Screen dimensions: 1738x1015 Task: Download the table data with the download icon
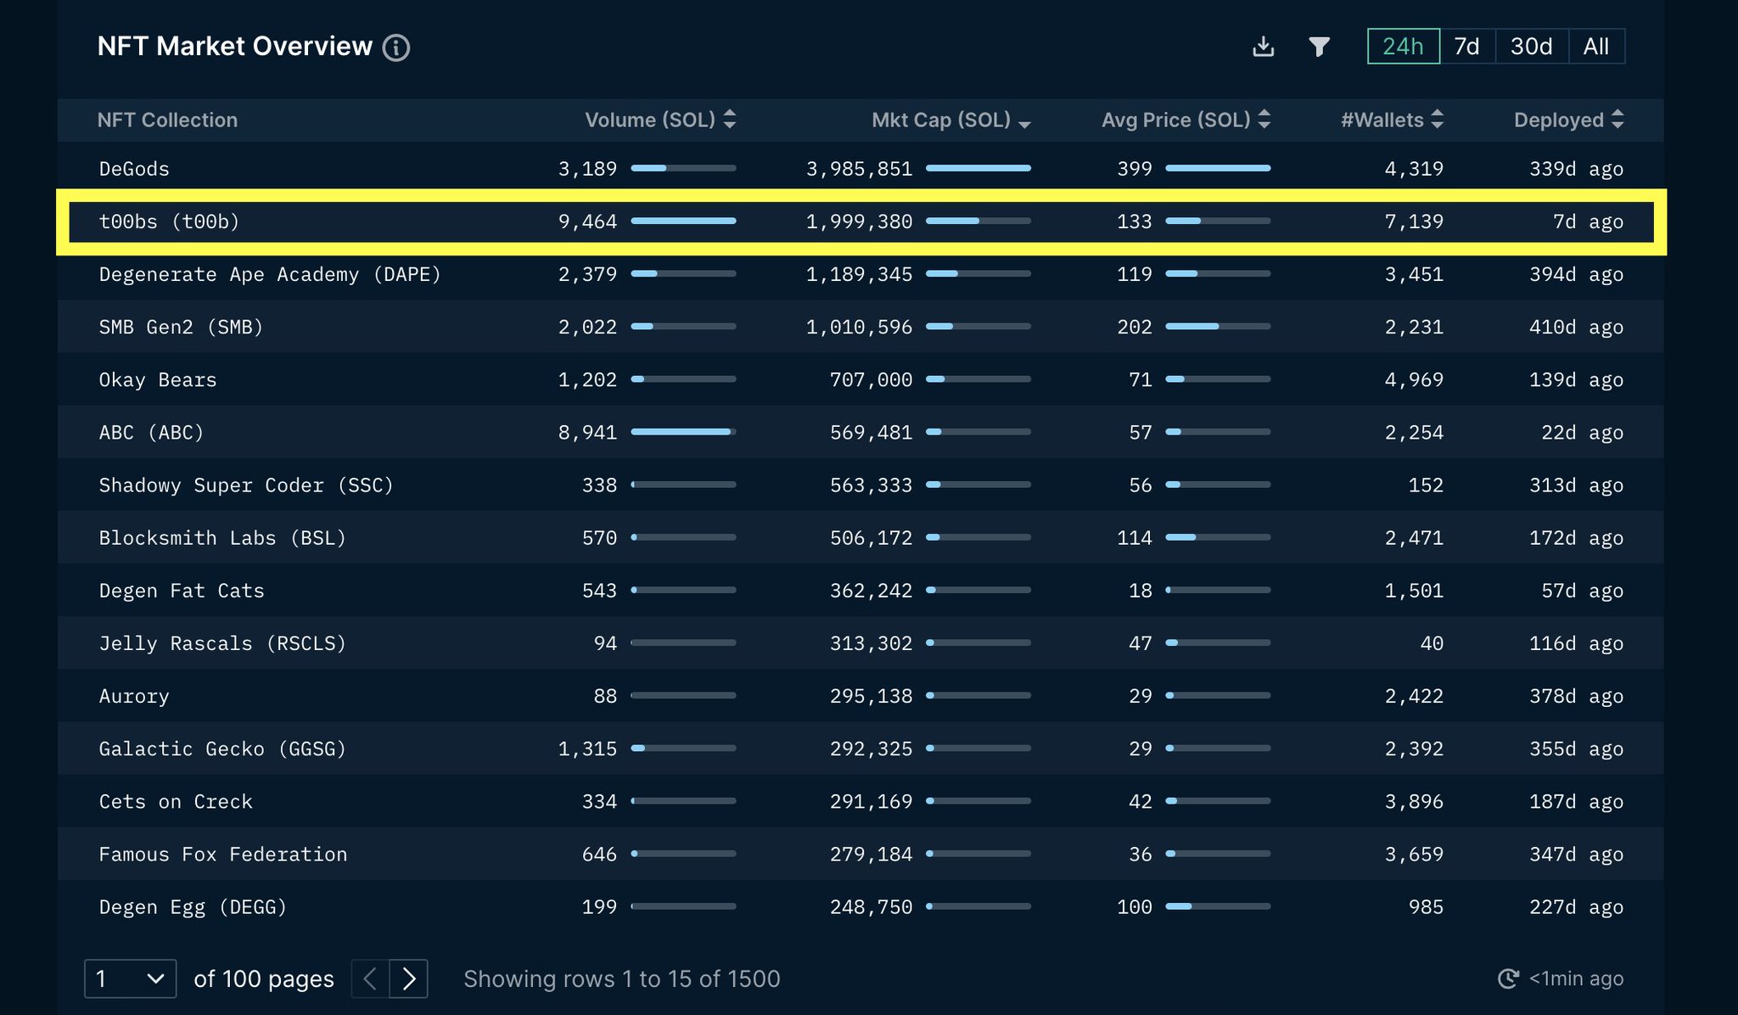click(1263, 47)
